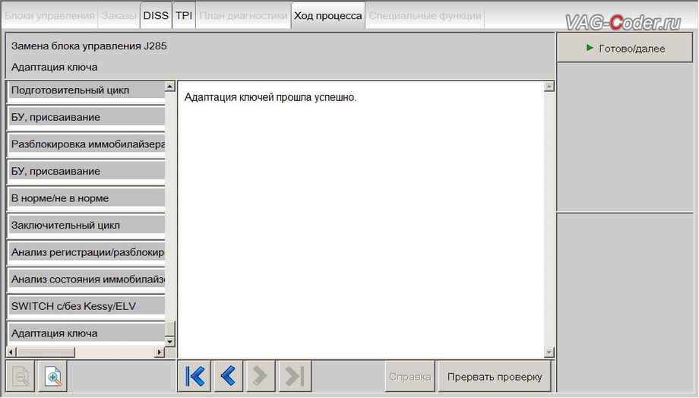Open the План диагностики tab
The width and height of the screenshot is (699, 398).
(243, 16)
